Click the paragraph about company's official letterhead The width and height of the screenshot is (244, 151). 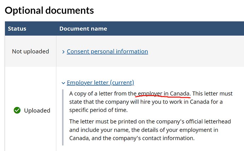coord(150,130)
